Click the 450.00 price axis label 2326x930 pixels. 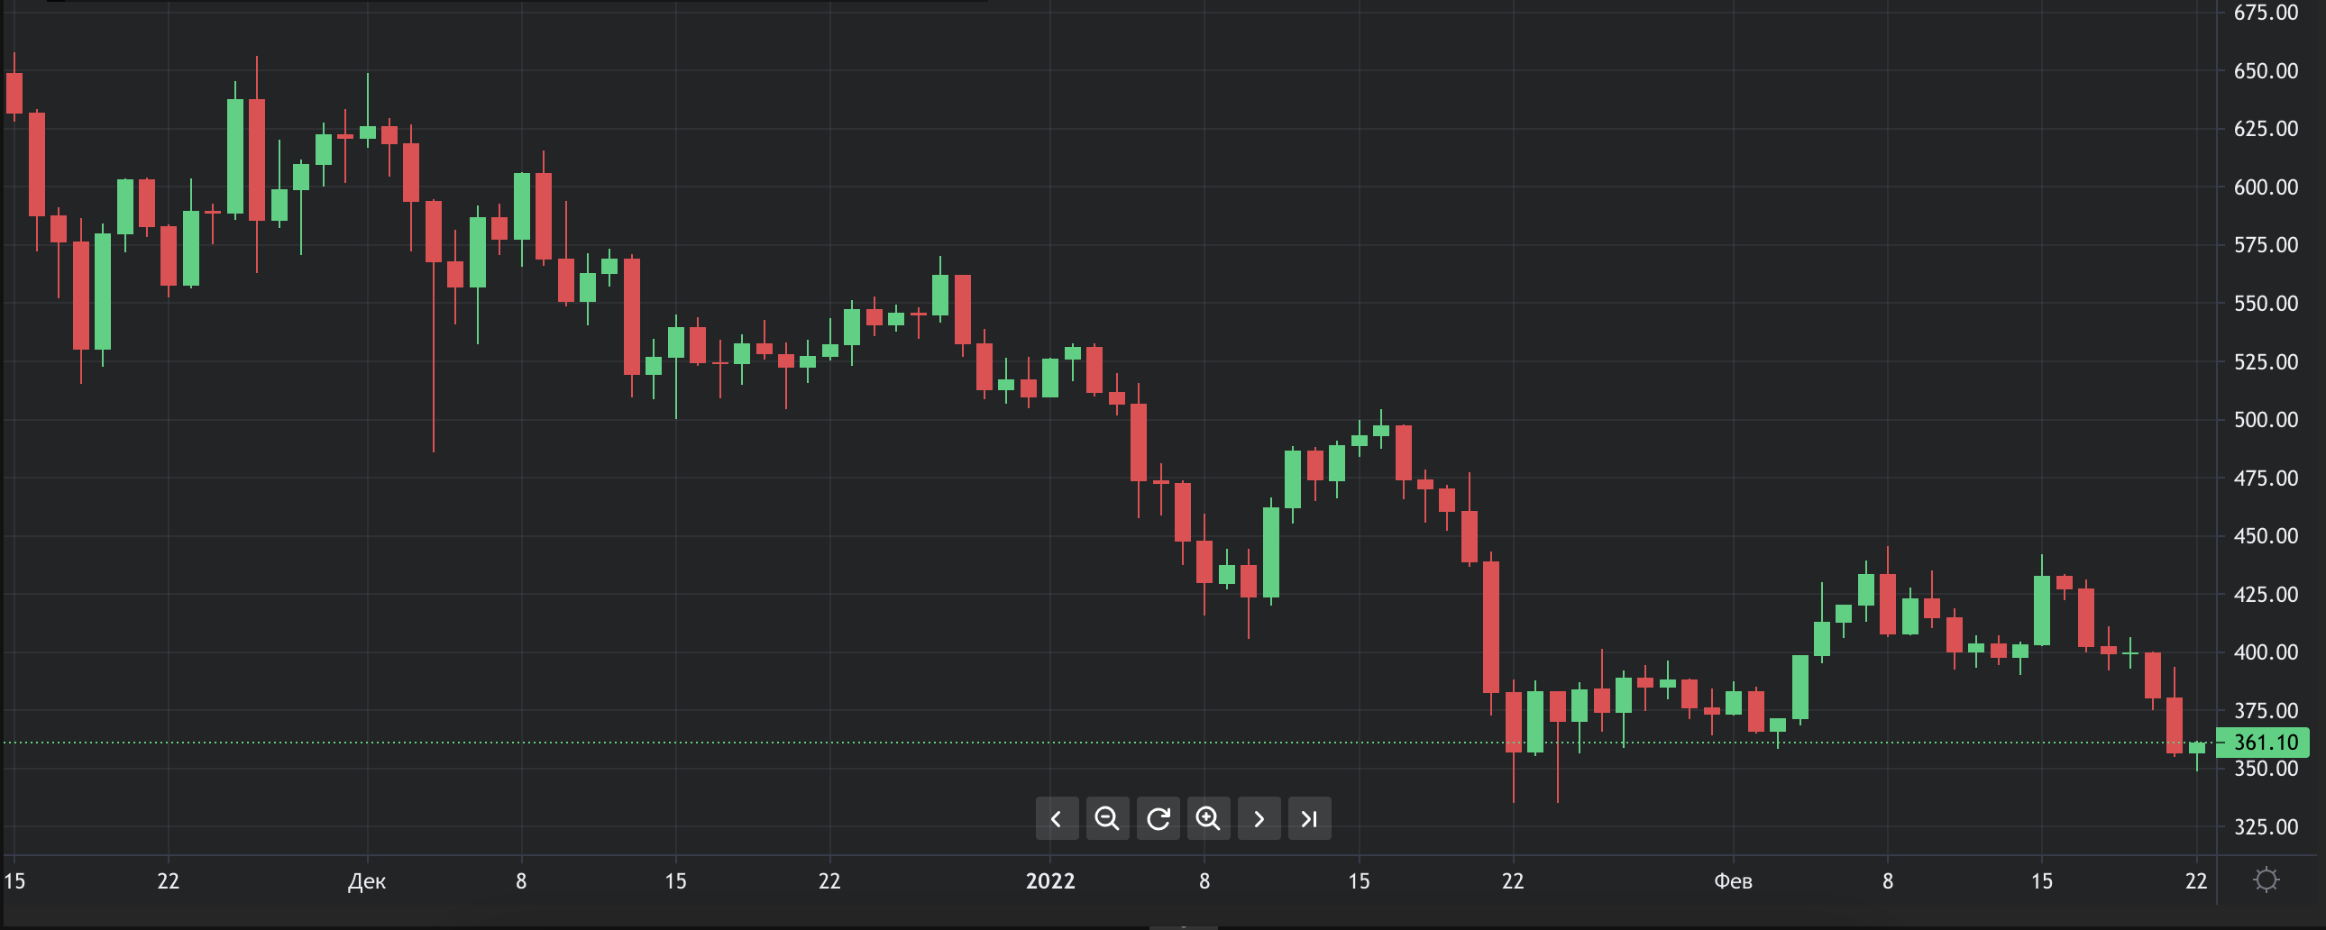(x=2266, y=536)
